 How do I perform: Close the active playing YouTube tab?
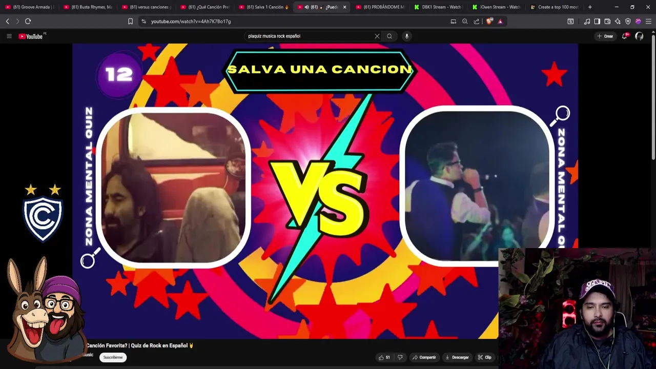[x=344, y=7]
